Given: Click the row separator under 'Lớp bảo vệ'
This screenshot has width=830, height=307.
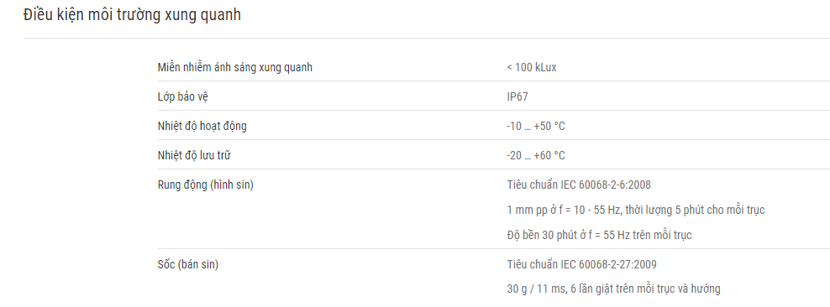Looking at the screenshot, I should point(494,111).
